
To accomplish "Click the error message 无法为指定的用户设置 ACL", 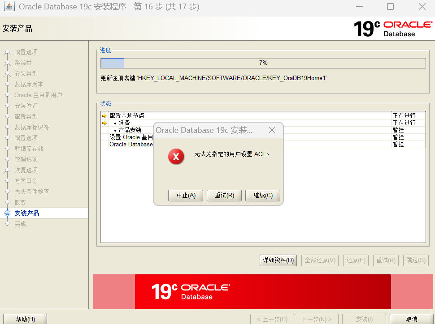I will 231,154.
